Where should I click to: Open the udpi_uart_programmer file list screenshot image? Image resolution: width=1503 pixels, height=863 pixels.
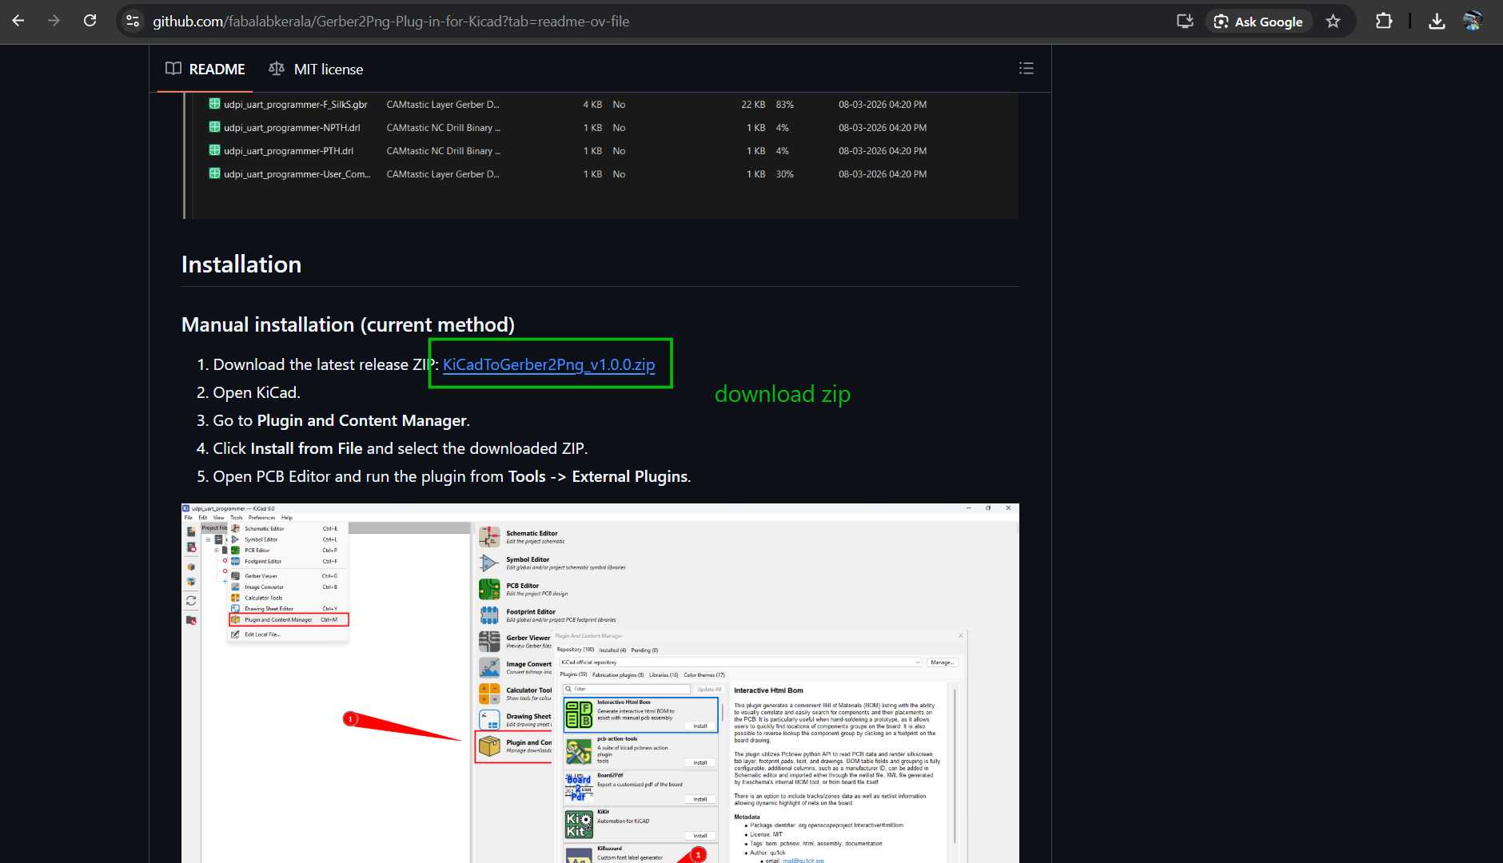[x=601, y=156]
